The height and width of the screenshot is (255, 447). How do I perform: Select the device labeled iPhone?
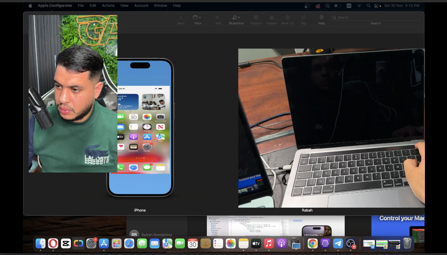[x=140, y=127]
